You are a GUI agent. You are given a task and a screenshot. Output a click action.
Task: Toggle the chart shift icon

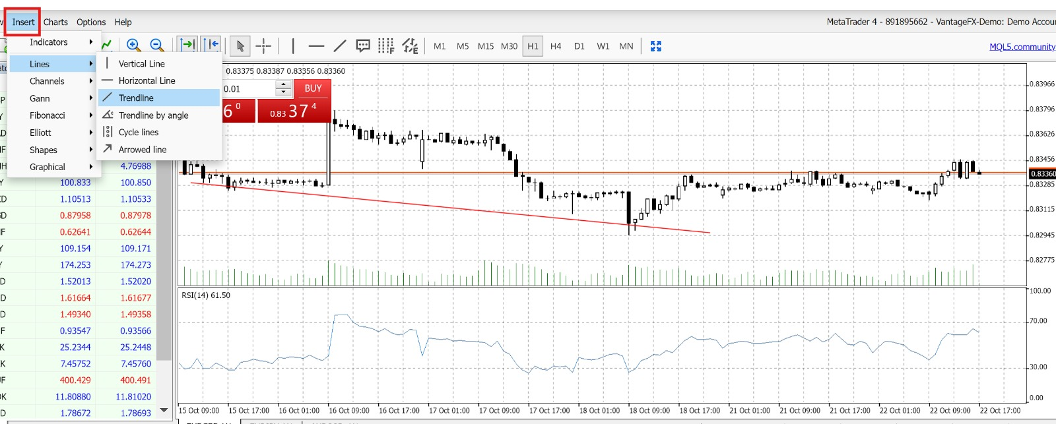click(211, 45)
